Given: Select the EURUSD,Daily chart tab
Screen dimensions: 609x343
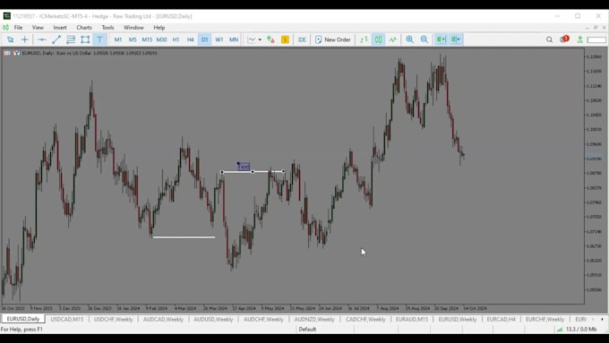Looking at the screenshot, I should point(23,320).
